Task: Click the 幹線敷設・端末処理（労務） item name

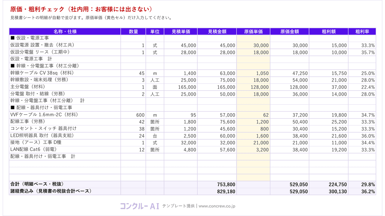Action: click(40, 80)
